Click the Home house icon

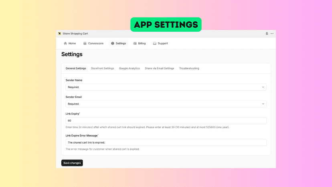[65, 43]
